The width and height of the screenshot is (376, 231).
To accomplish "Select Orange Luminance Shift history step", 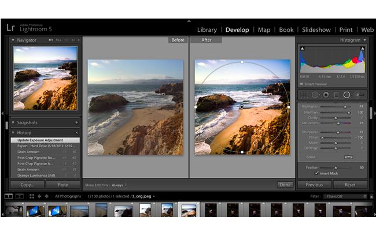I will pyautogui.click(x=45, y=176).
